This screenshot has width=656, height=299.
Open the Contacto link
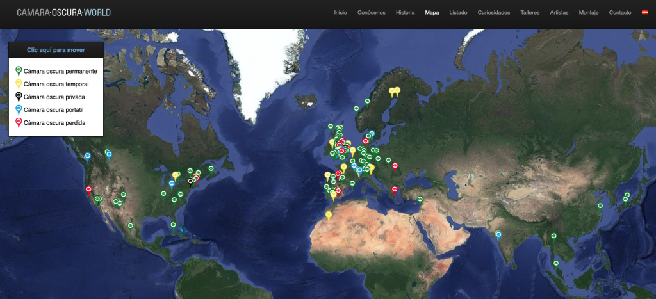(x=619, y=13)
